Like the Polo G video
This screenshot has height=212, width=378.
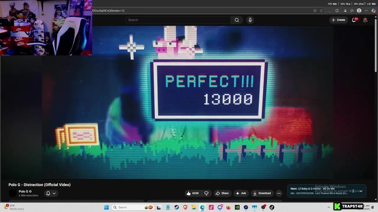pyautogui.click(x=193, y=193)
